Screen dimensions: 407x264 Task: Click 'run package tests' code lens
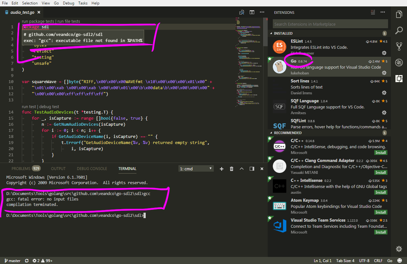[38, 21]
